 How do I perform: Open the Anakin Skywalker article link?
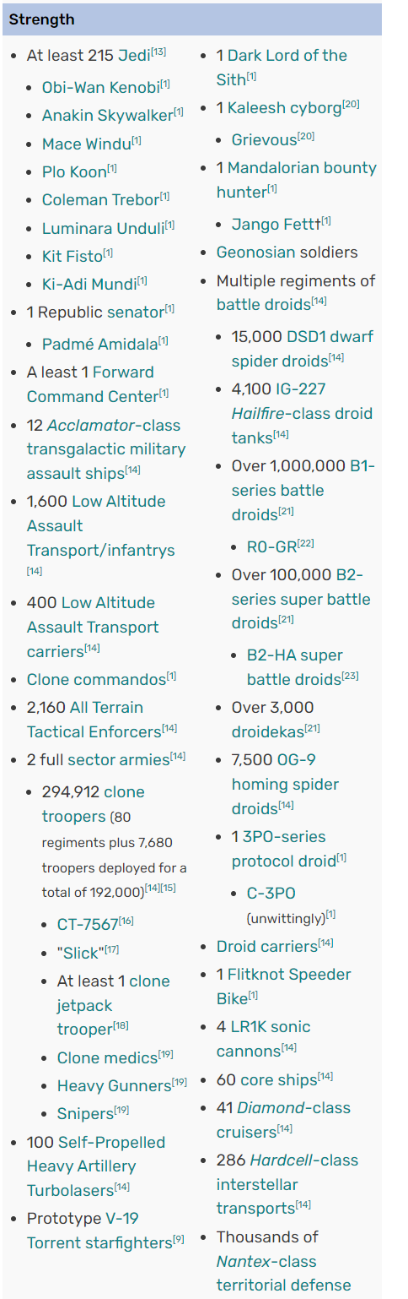tap(107, 116)
